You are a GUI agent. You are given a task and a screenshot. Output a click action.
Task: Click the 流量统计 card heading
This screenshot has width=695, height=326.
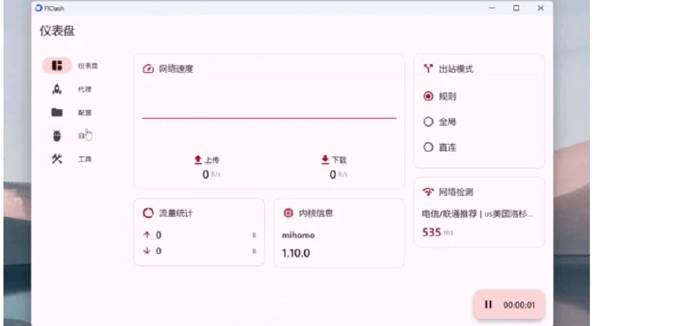point(176,213)
